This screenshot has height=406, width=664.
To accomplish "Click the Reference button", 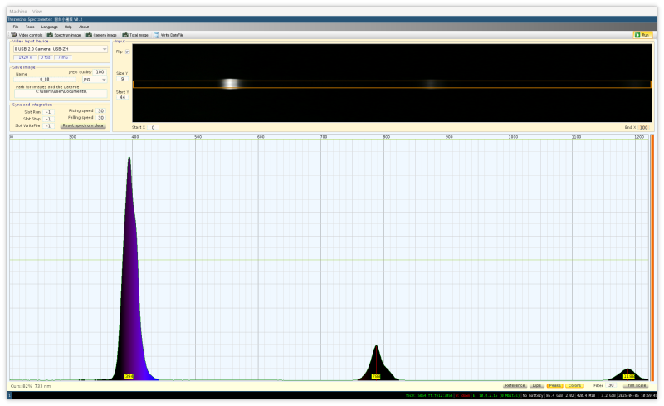I will pos(515,385).
